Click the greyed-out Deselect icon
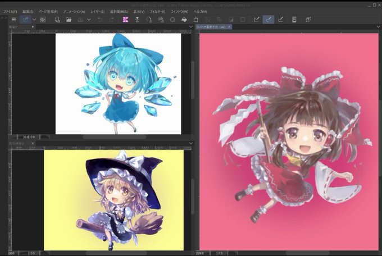382x256 pixels. click(207, 20)
